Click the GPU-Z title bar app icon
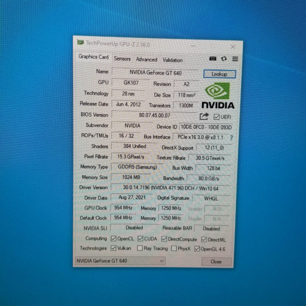Image resolution: width=306 pixels, height=306 pixels. pos(81,42)
